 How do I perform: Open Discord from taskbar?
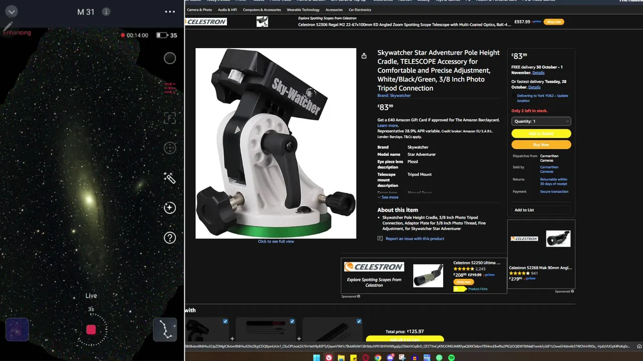tap(390, 357)
